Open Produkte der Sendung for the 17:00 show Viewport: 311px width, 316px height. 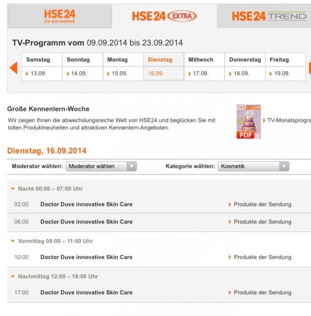pos(262,293)
